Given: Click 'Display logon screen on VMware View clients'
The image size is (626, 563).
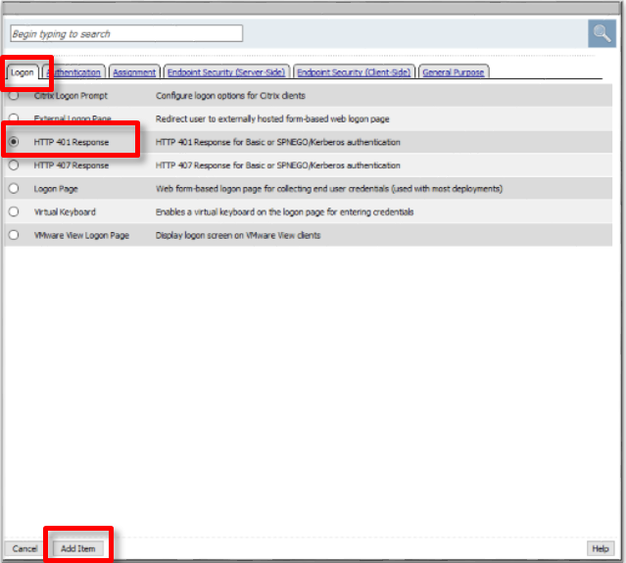Looking at the screenshot, I should [238, 235].
